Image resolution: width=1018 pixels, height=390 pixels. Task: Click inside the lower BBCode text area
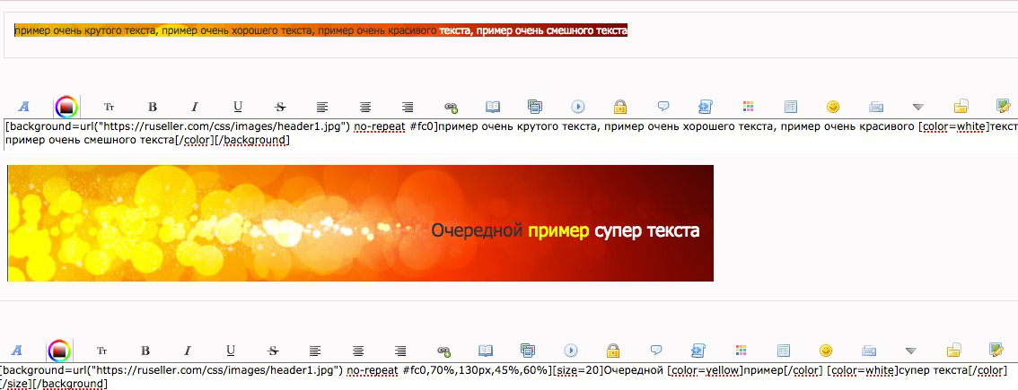[509, 377]
